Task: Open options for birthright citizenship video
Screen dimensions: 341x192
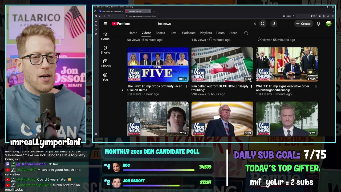Action: 316,87
